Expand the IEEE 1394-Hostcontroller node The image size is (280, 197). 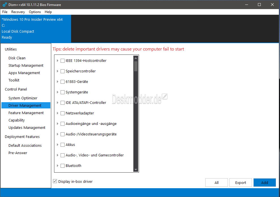57,61
